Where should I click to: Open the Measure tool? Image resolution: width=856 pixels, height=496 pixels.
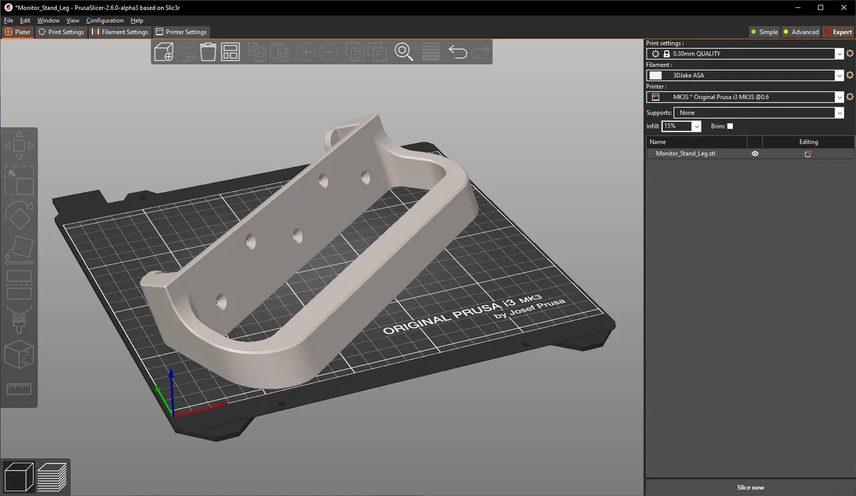pyautogui.click(x=19, y=388)
